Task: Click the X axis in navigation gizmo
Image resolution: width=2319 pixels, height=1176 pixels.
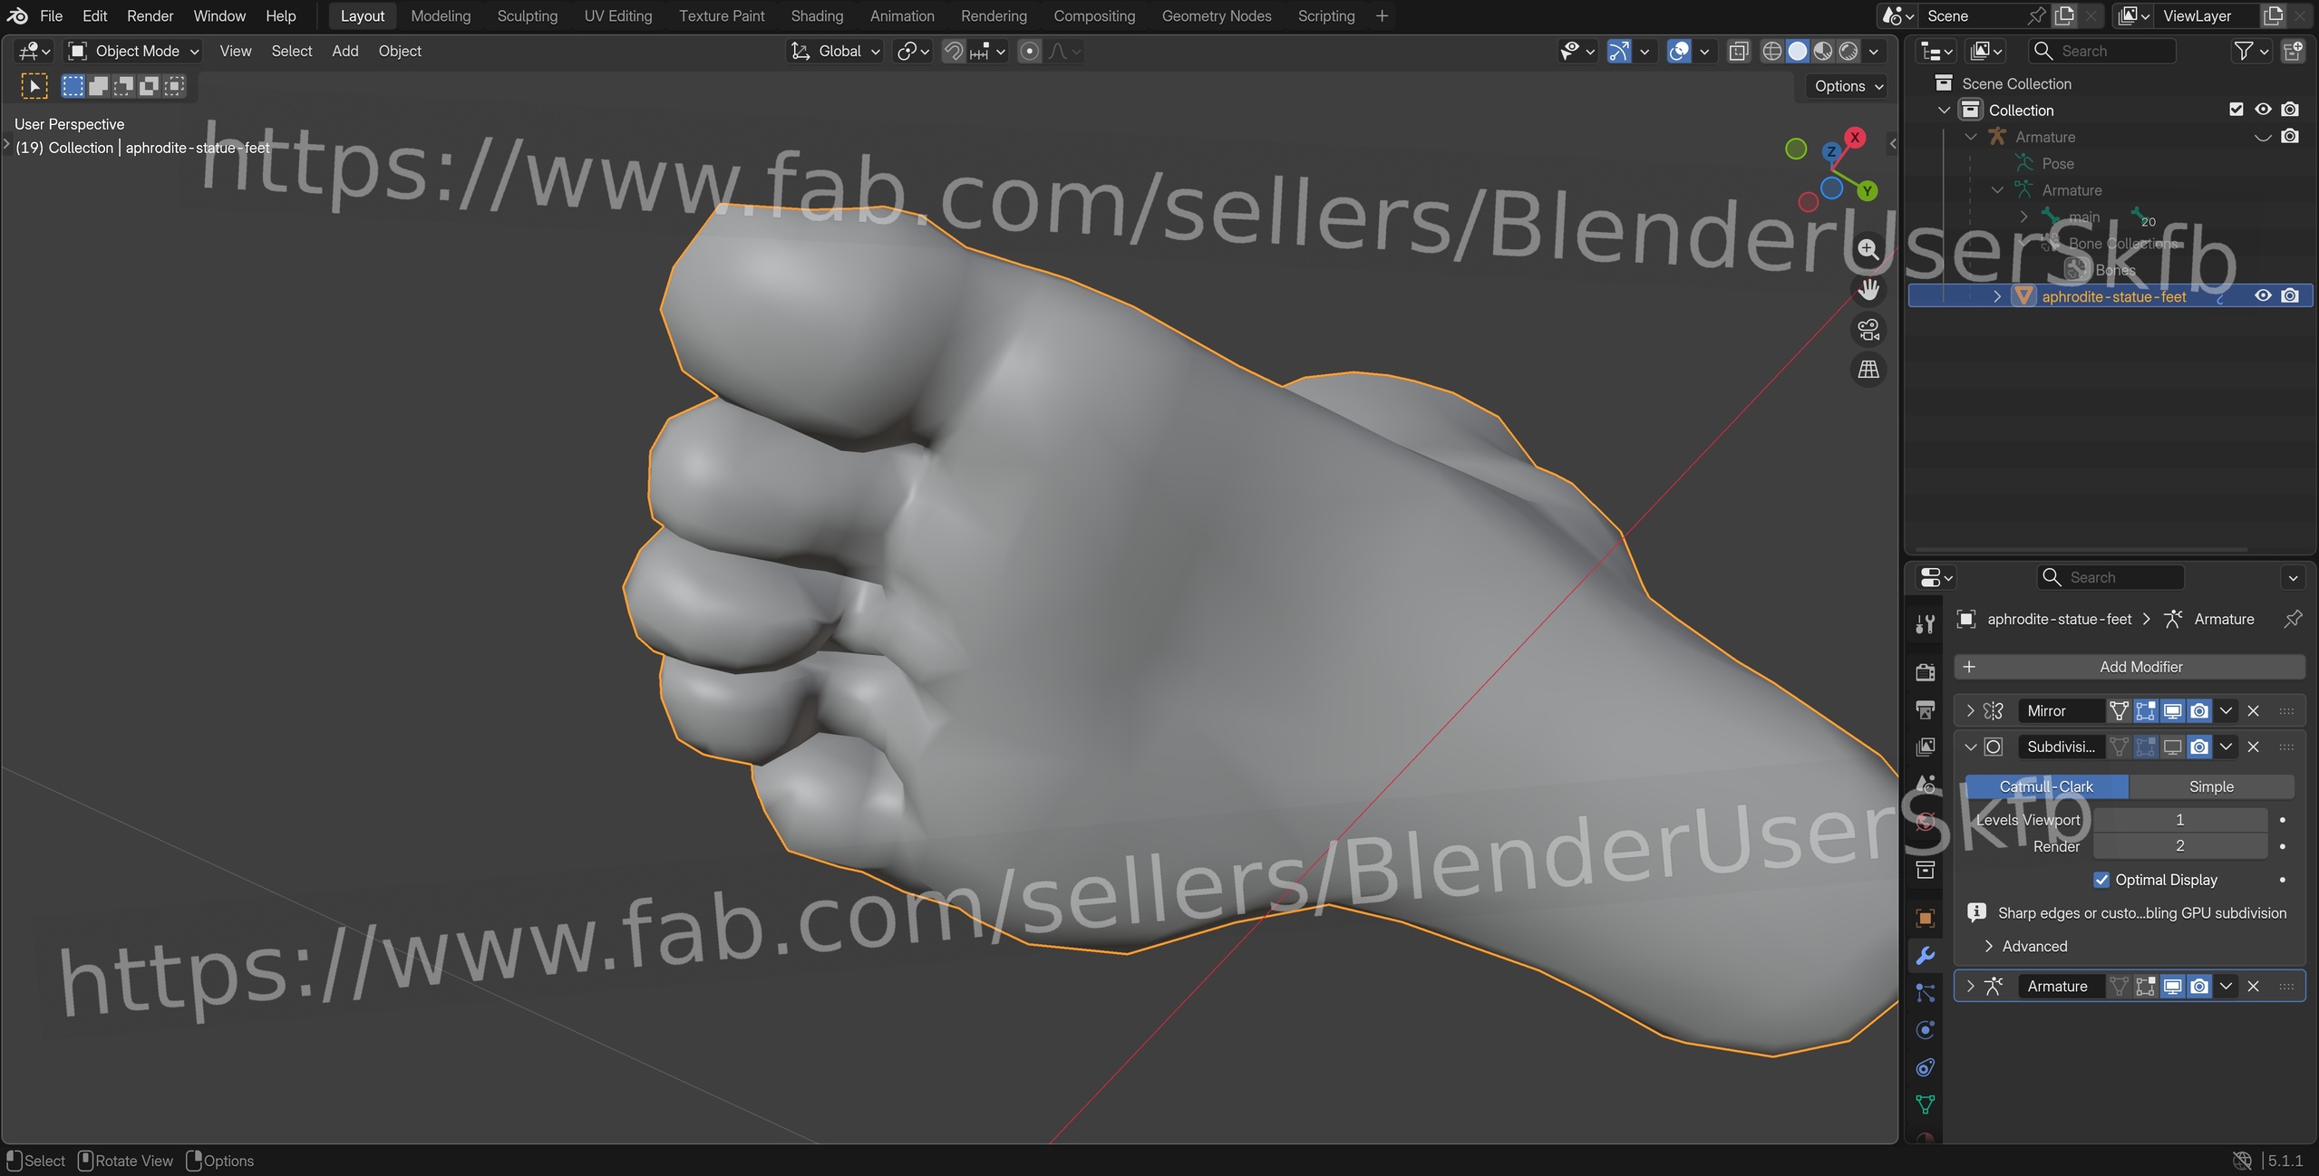Action: coord(1855,137)
